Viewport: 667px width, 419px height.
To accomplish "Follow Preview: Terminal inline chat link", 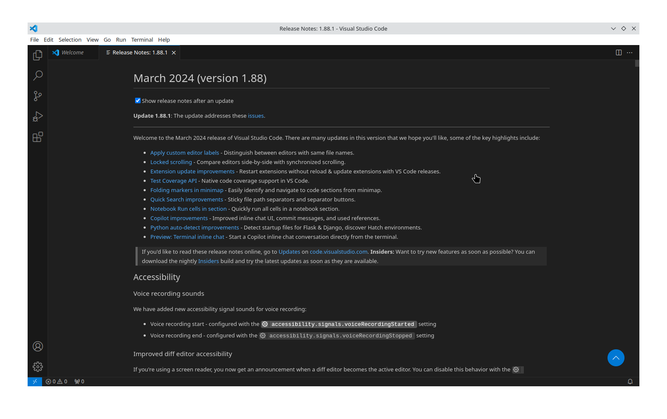I will pyautogui.click(x=187, y=237).
